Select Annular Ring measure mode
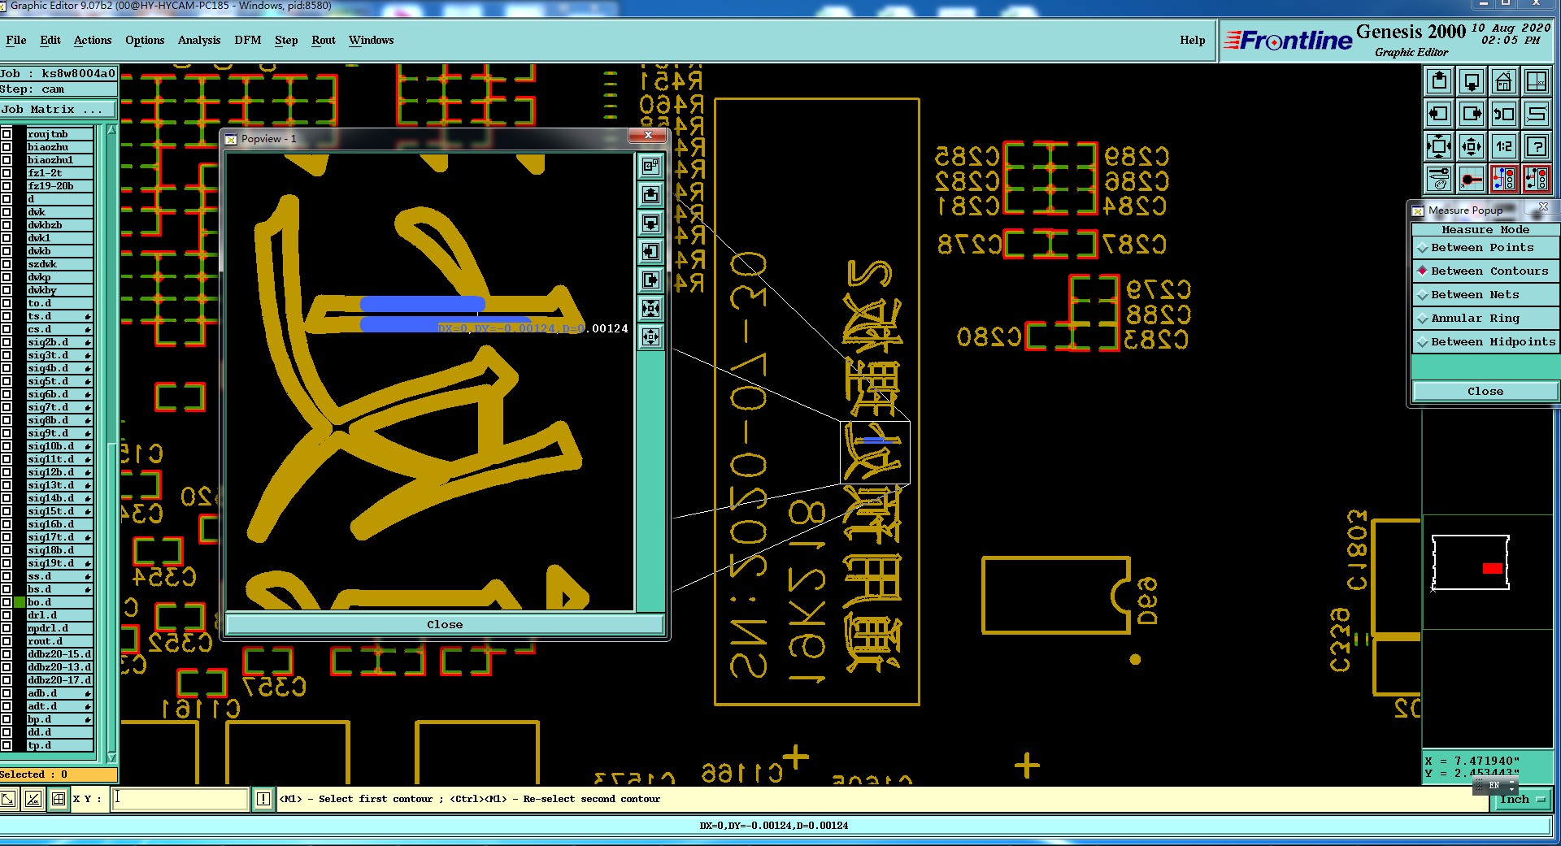This screenshot has width=1561, height=846. 1485,319
